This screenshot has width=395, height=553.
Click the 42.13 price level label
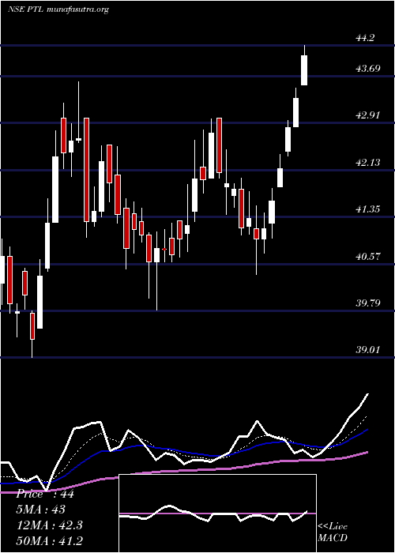368,162
